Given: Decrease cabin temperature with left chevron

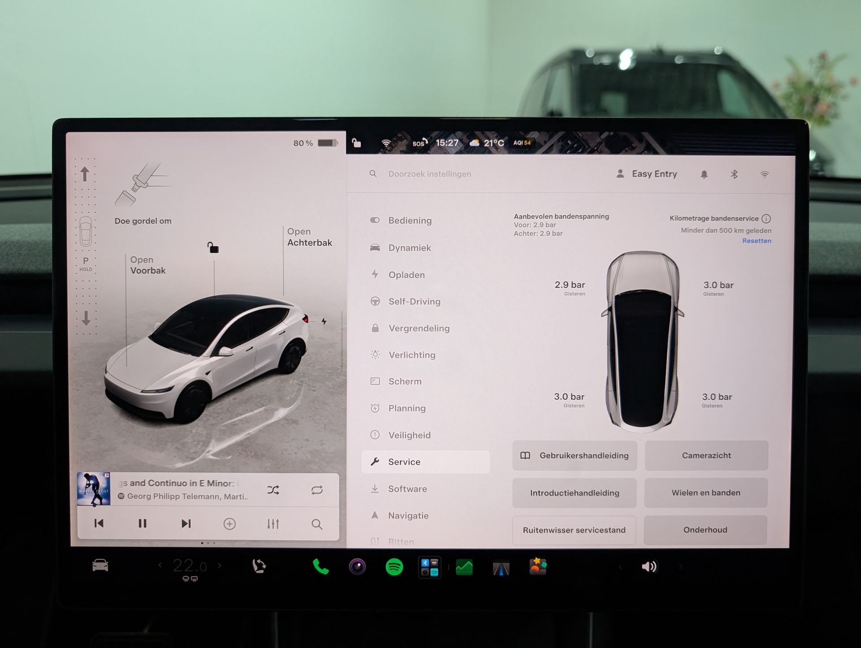Looking at the screenshot, I should pyautogui.click(x=160, y=566).
